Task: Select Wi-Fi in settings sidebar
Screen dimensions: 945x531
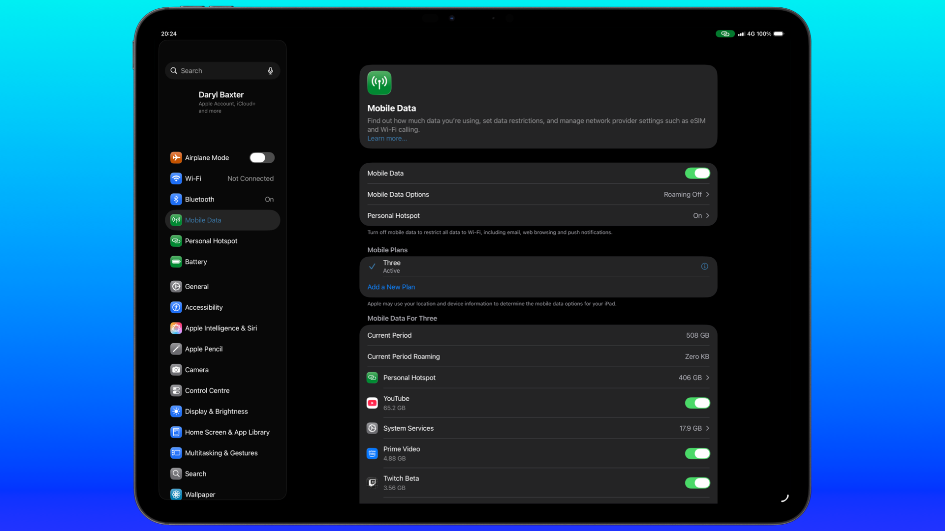Action: pyautogui.click(x=193, y=178)
